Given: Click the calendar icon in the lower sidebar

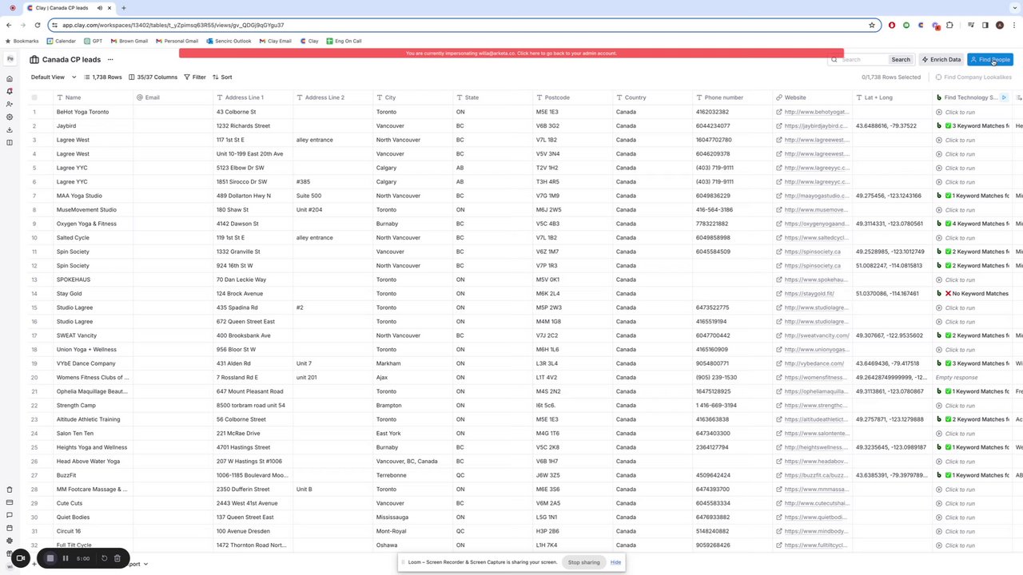Looking at the screenshot, I should [10, 528].
